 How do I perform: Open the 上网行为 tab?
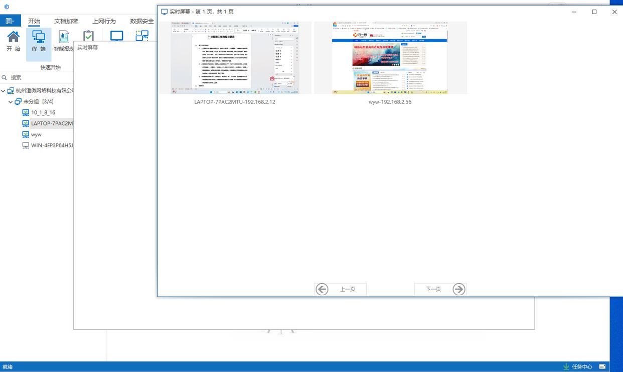pos(104,21)
